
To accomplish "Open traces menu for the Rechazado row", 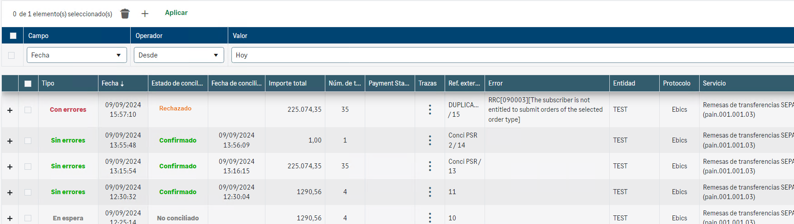I will [430, 110].
